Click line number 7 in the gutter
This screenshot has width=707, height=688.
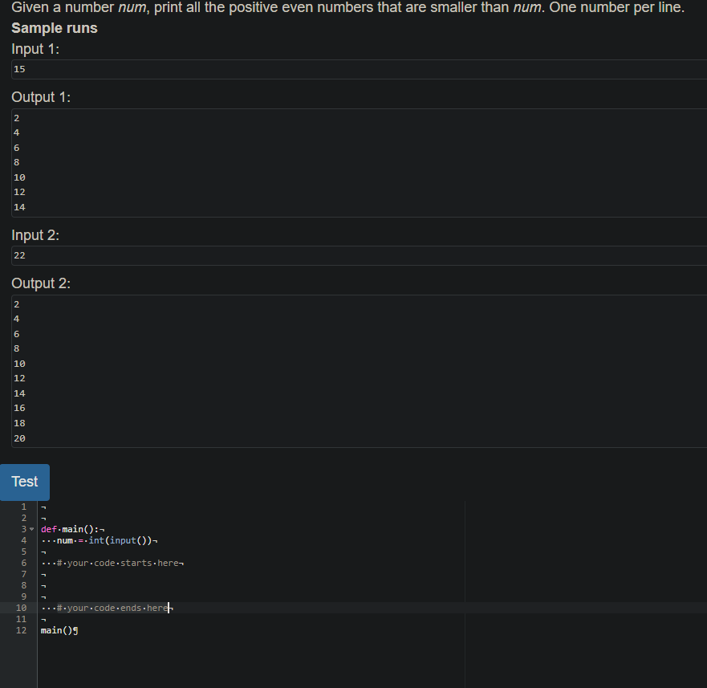pos(24,574)
